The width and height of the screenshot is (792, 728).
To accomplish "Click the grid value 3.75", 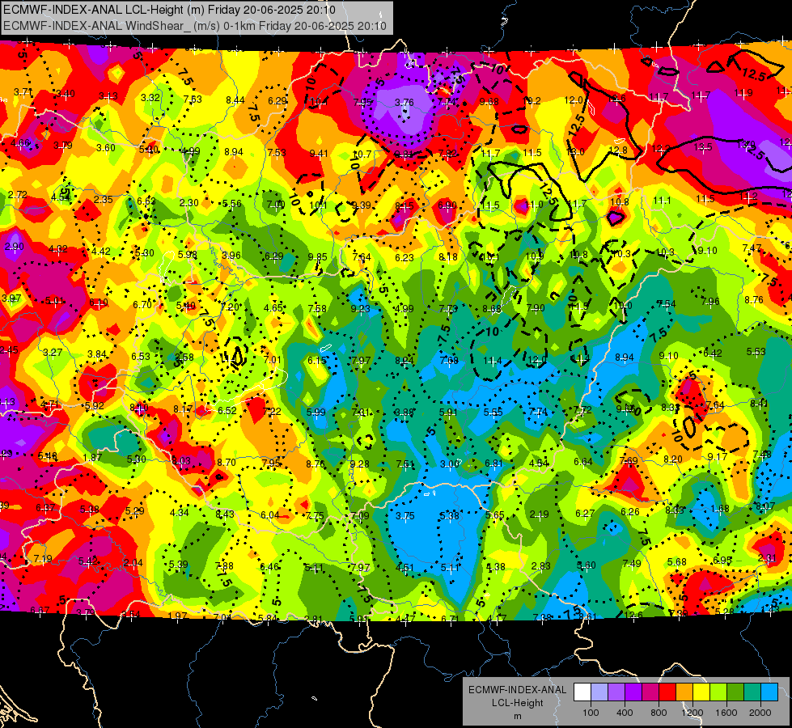I will [405, 515].
